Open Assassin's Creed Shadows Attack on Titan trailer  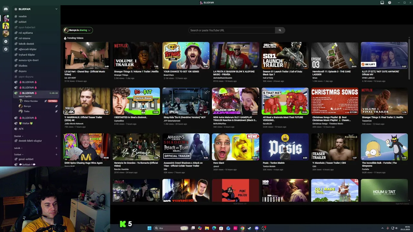click(x=186, y=147)
